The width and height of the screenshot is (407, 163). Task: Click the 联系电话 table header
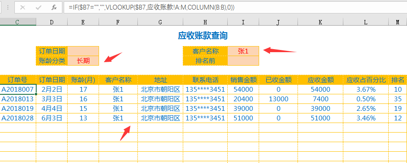[205, 80]
